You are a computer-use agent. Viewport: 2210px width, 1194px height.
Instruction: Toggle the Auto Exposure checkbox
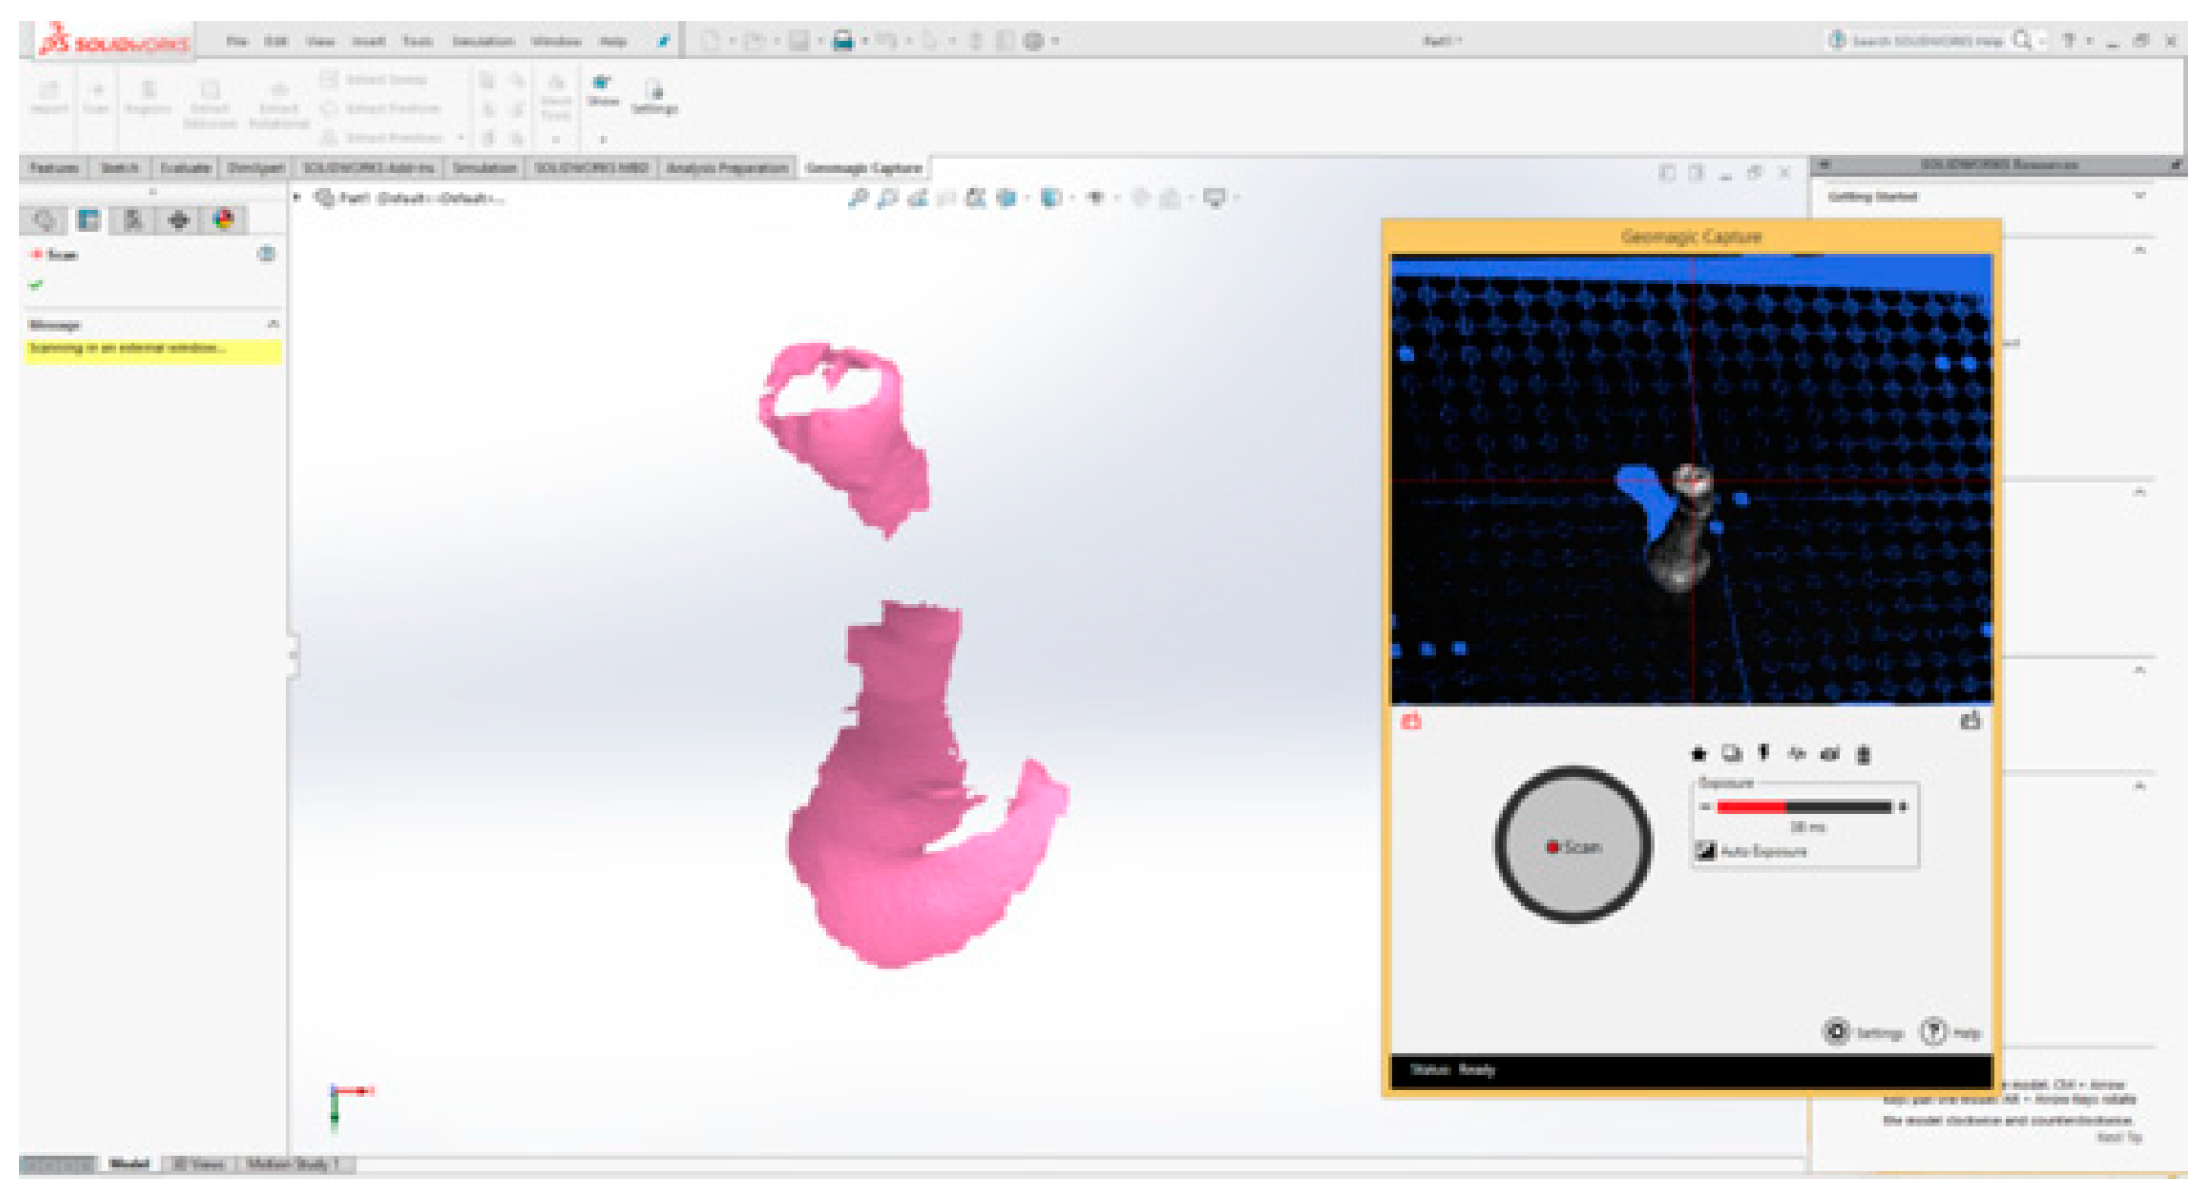click(x=1705, y=851)
